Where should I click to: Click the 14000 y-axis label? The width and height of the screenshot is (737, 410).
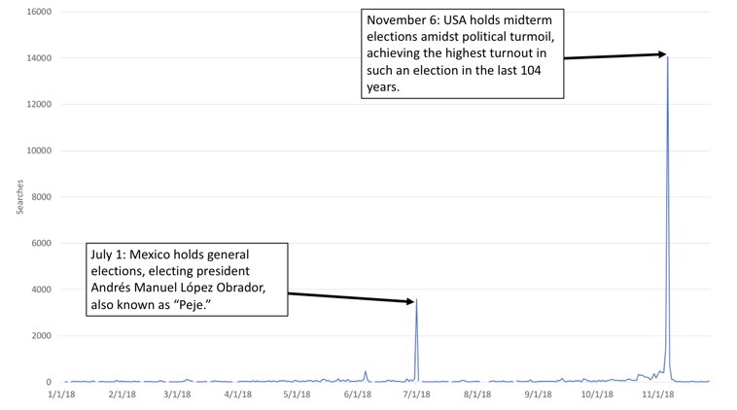click(x=39, y=58)
